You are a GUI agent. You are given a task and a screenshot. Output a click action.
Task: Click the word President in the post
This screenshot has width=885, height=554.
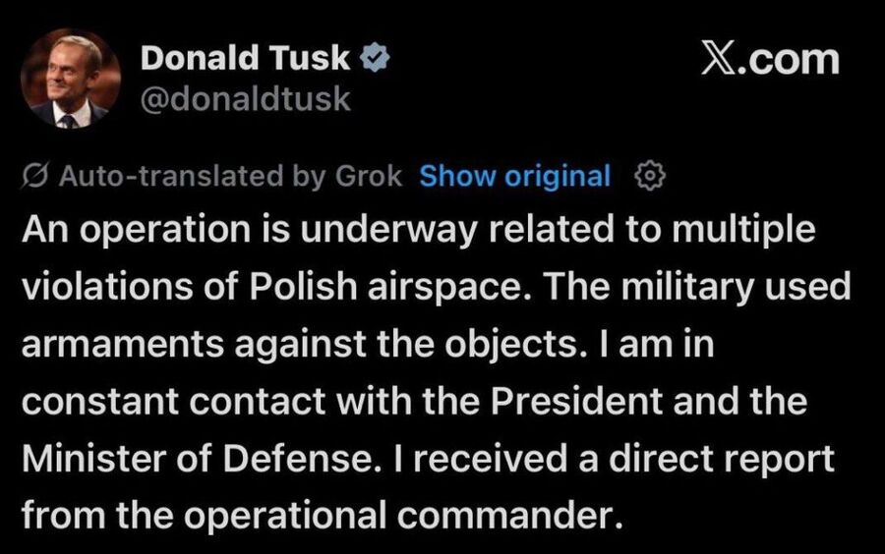click(x=576, y=402)
